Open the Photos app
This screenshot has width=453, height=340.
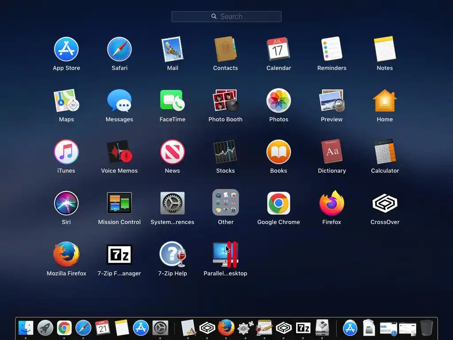[279, 100]
